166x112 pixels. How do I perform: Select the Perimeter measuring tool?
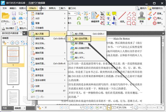coord(158,18)
